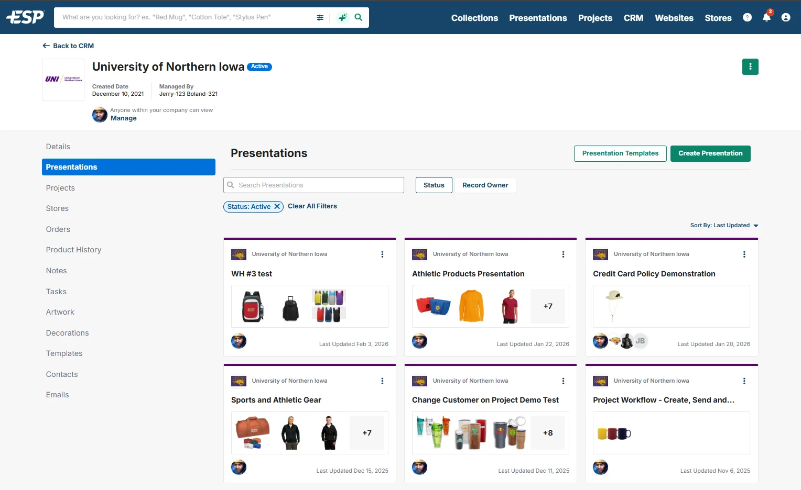The height and width of the screenshot is (490, 801).
Task: Focus the Search Presentations field
Action: tap(313, 185)
